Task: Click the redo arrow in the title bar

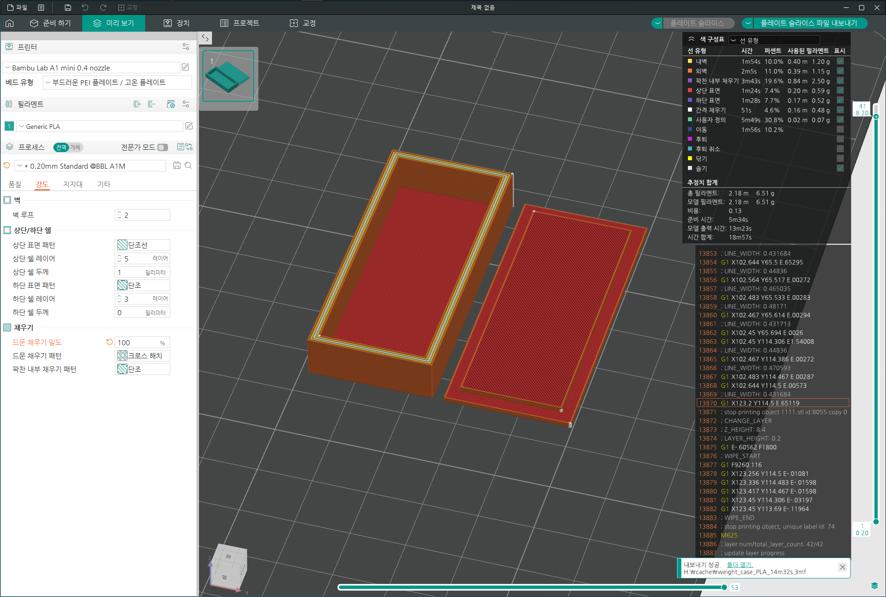Action: 103,7
